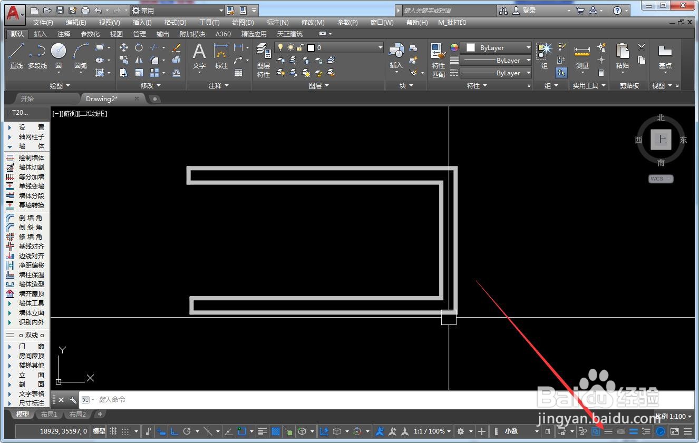Click the Measure (测量) tool
699x443 pixels.
pos(582,57)
